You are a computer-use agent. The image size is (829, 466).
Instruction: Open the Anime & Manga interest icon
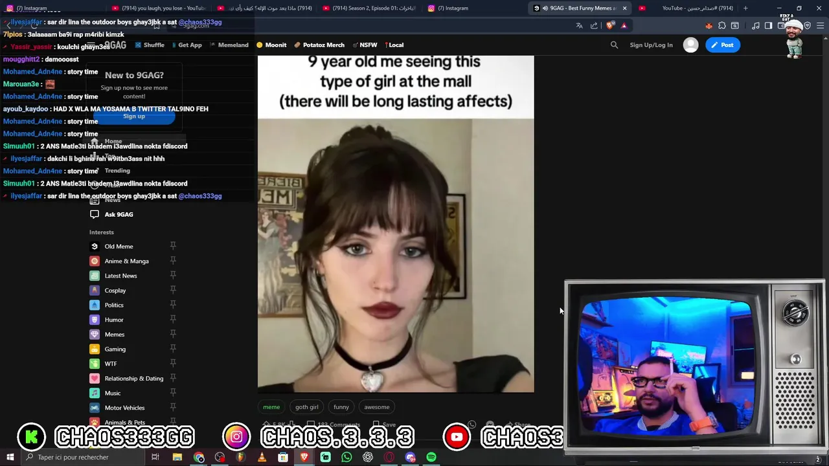point(95,261)
